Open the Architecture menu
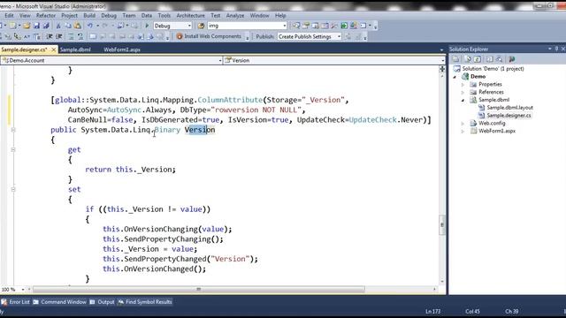This screenshot has width=566, height=318. [191, 16]
